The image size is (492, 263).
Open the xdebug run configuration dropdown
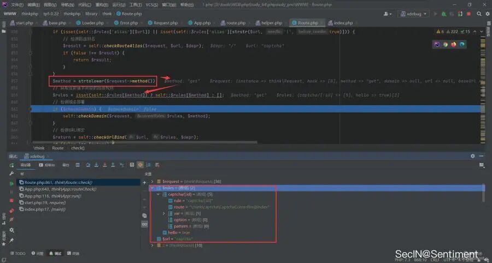pos(414,14)
